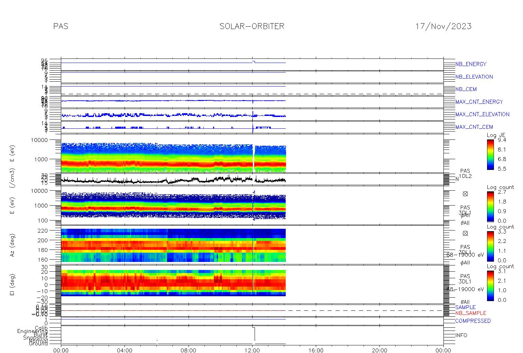Image resolution: width=523 pixels, height=353 pixels.
Task: Click the NB_CEM panel label
Action: coord(466,89)
